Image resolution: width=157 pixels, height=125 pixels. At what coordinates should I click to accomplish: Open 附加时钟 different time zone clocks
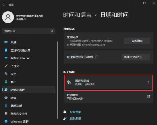(108, 97)
